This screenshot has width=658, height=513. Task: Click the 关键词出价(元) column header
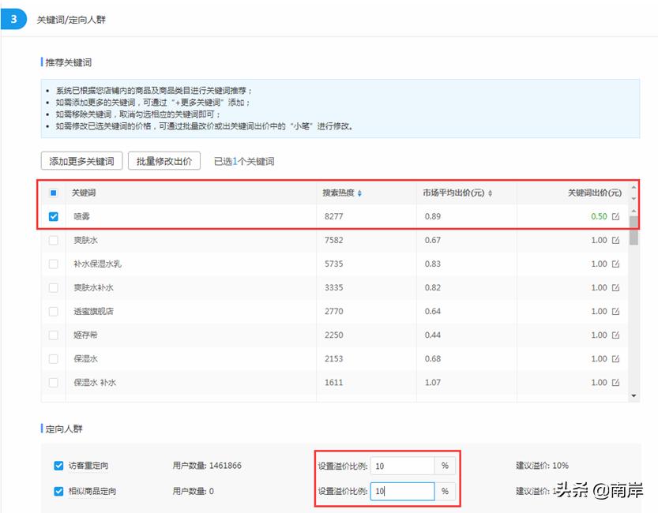[x=595, y=193]
